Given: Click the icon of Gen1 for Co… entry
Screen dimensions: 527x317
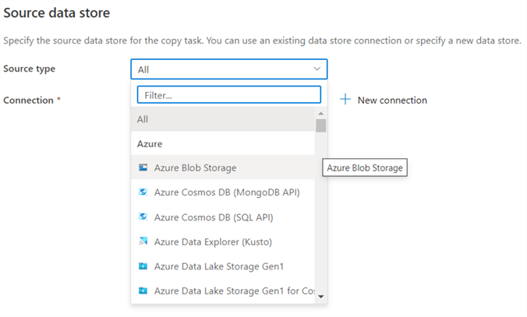Looking at the screenshot, I should coord(143,291).
